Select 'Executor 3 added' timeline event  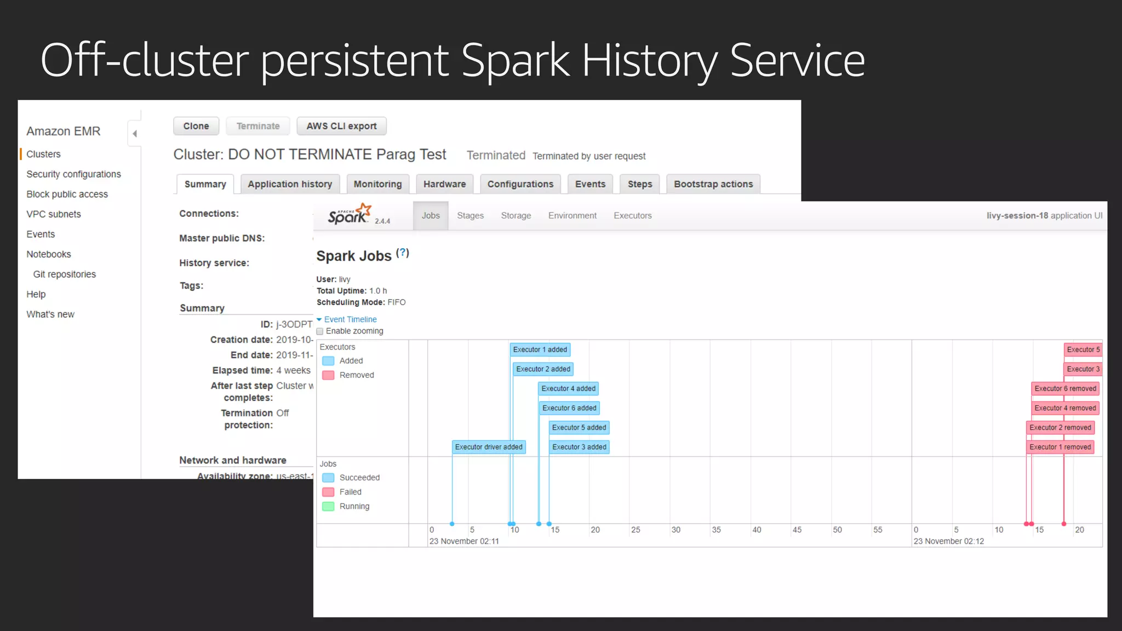point(579,447)
